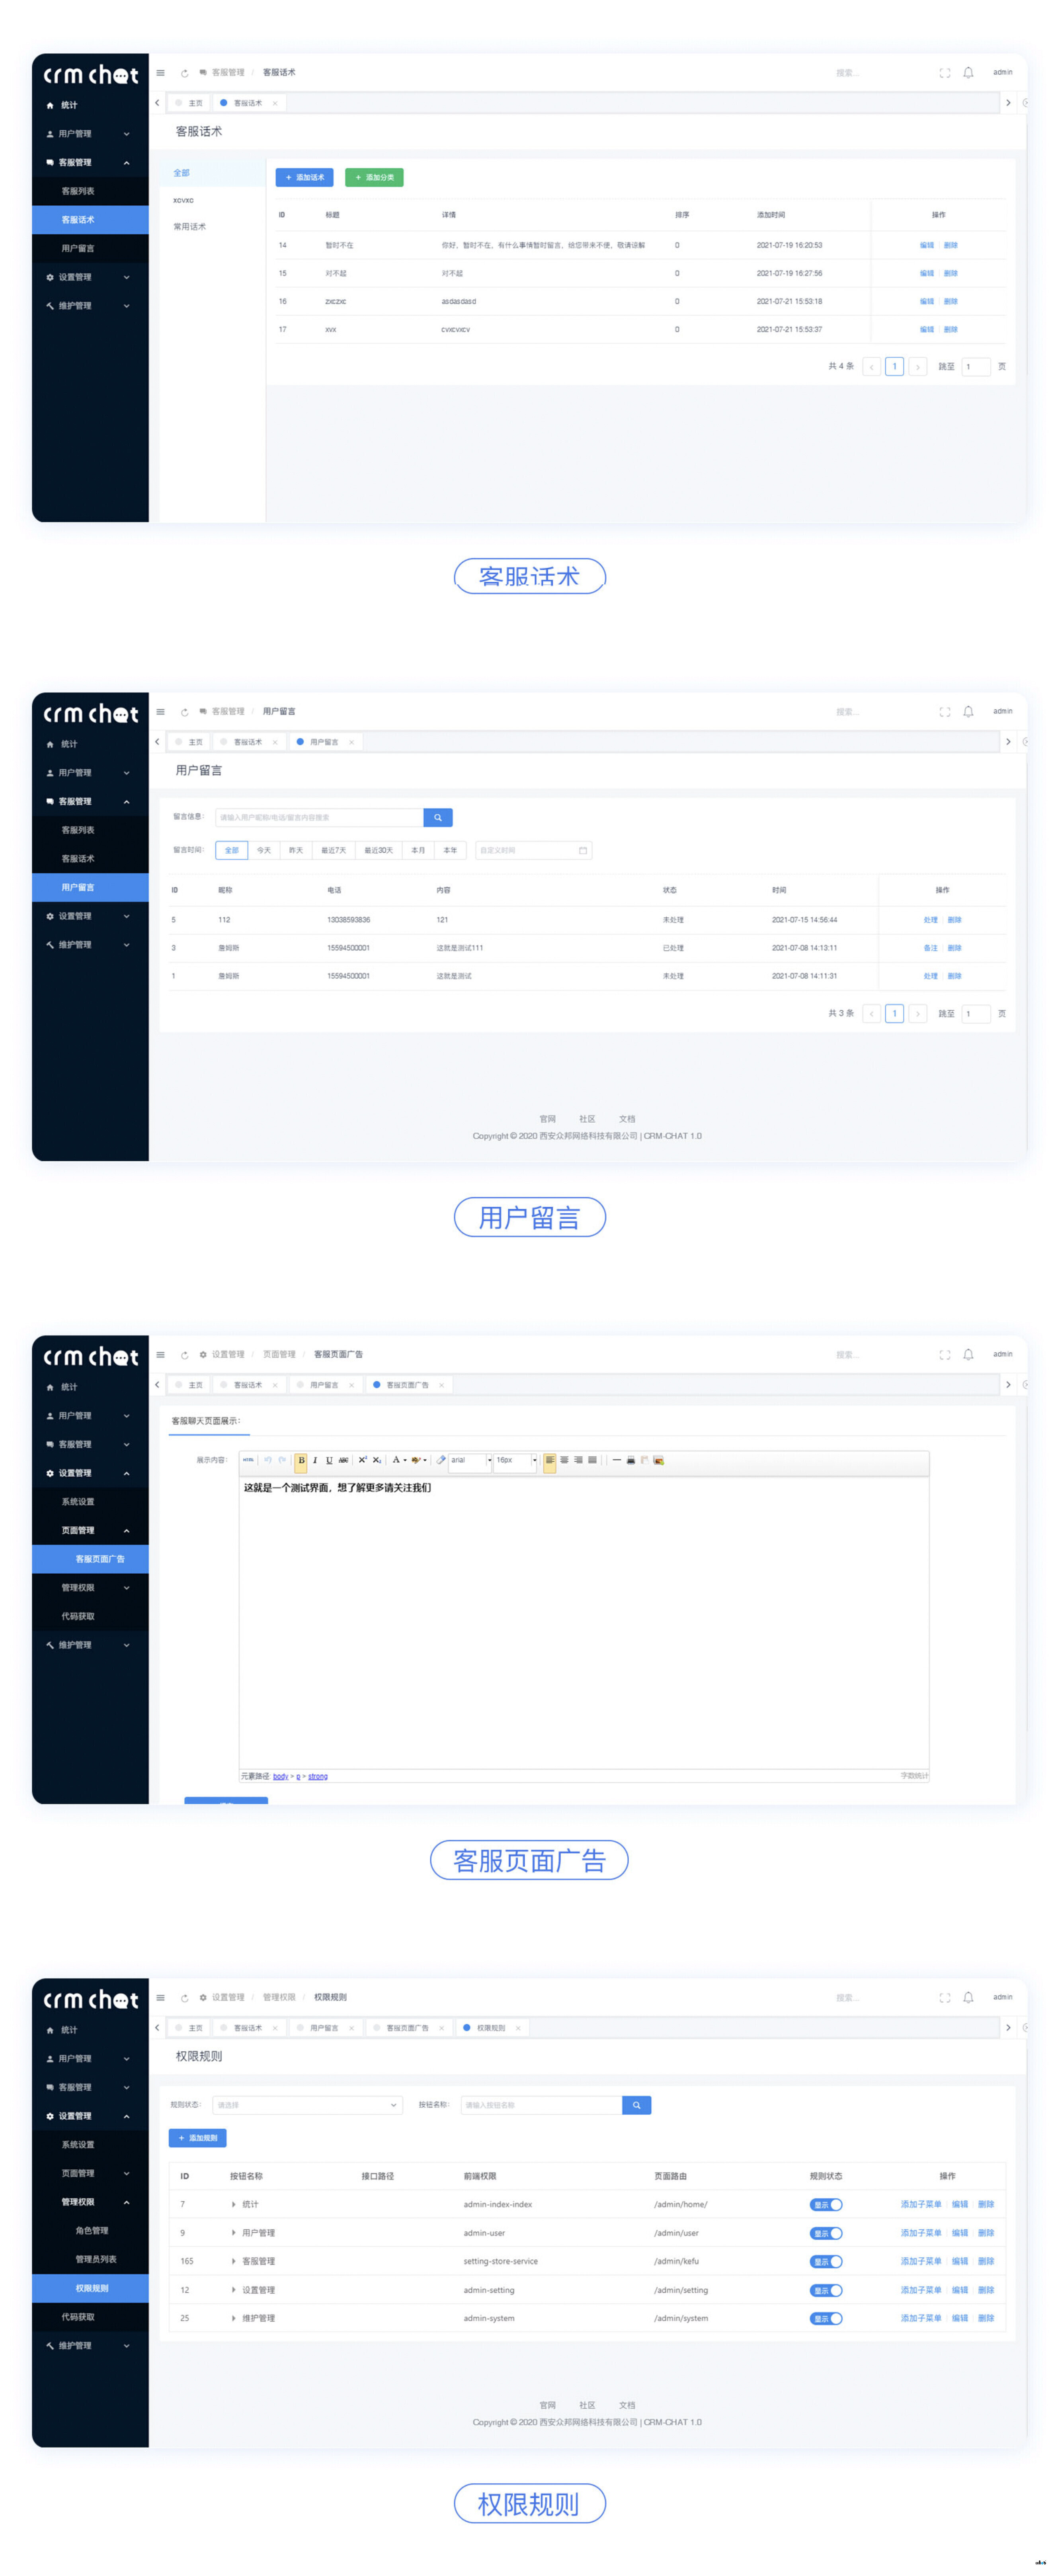Click 留言信息 search input field
Screen dimensions: 1054x2576
[x=319, y=818]
